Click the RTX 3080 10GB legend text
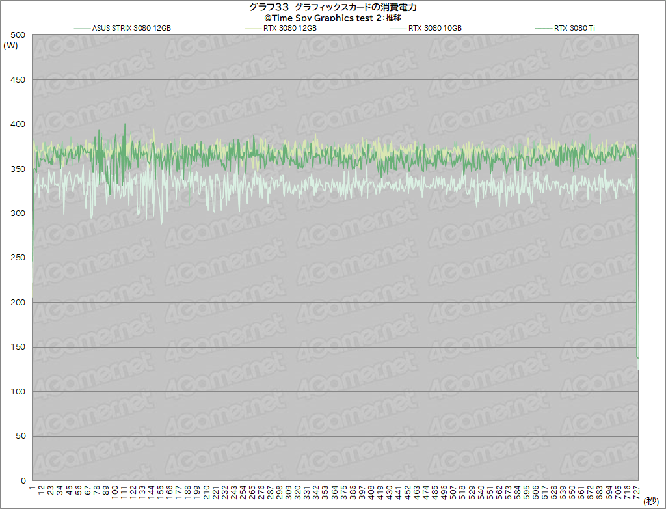This screenshot has height=509, width=666. click(x=435, y=29)
